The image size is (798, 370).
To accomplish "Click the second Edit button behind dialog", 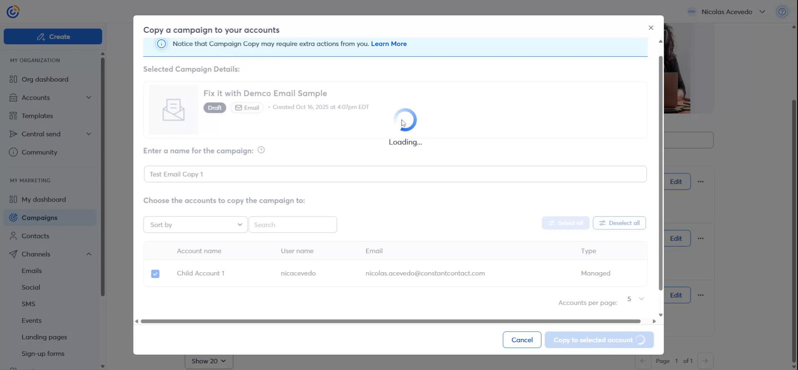I will [677, 239].
